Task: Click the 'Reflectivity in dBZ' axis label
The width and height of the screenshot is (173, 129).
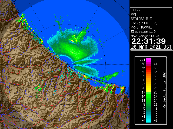Action: [x=164, y=90]
